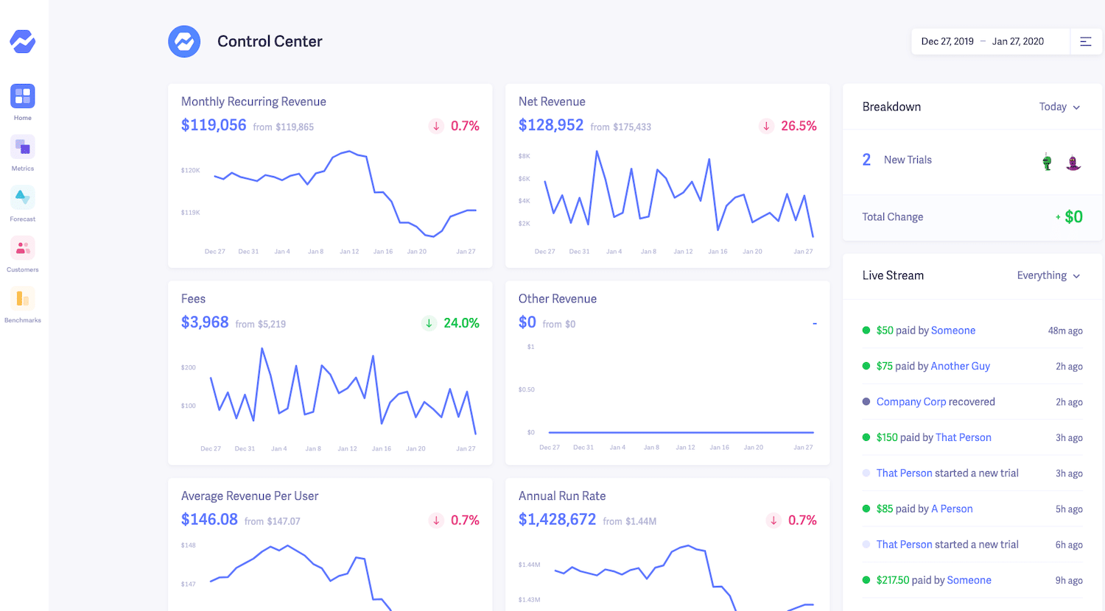
Task: Click the purple alien trial avatar
Action: pos(1073,161)
